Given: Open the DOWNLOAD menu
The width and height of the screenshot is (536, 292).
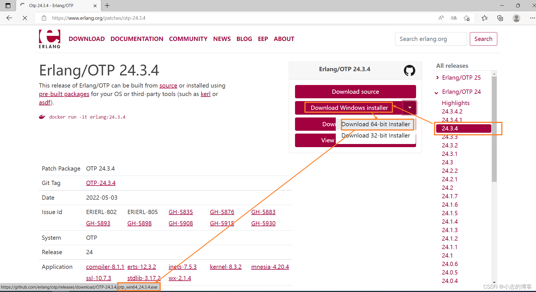Looking at the screenshot, I should pyautogui.click(x=87, y=39).
